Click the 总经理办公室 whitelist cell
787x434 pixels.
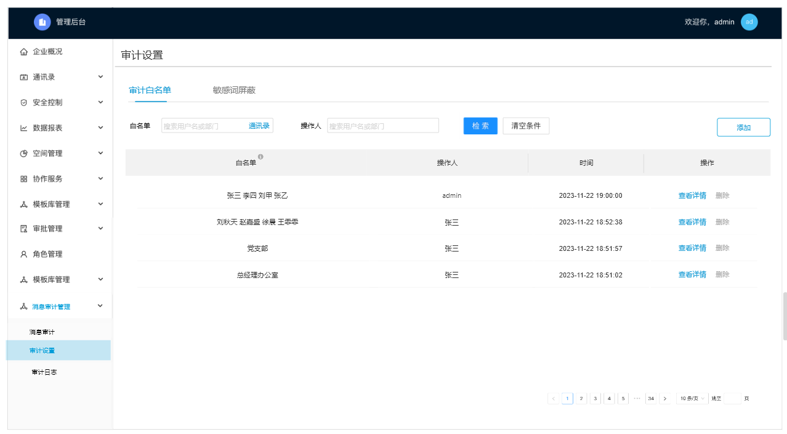pos(257,275)
